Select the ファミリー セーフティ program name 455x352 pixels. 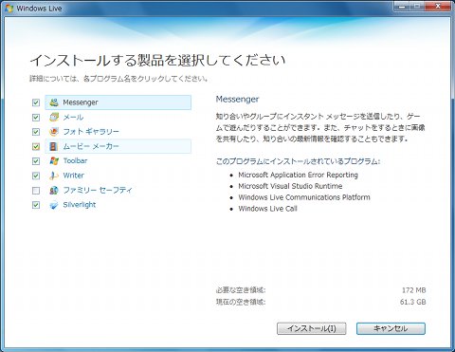[x=98, y=190]
